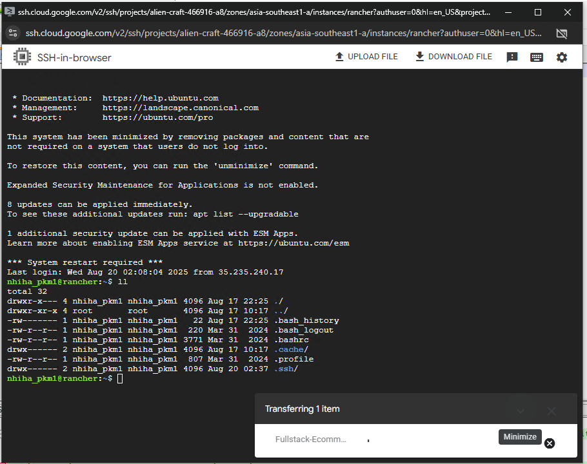Open the help.ubuntu.com documentation link
The width and height of the screenshot is (587, 464).
click(160, 98)
